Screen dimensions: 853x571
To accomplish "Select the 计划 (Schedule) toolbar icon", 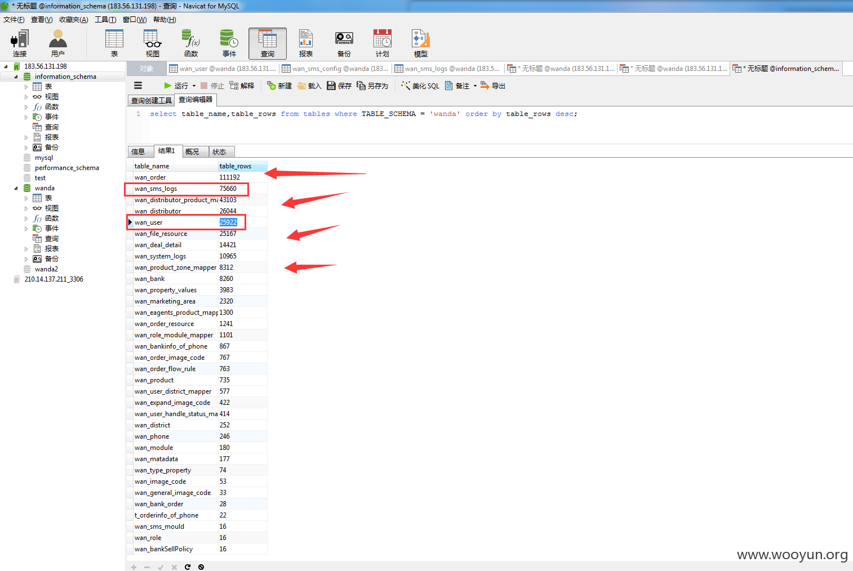I will (x=383, y=43).
